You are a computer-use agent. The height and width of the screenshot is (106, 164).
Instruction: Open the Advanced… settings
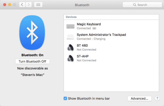139,98
